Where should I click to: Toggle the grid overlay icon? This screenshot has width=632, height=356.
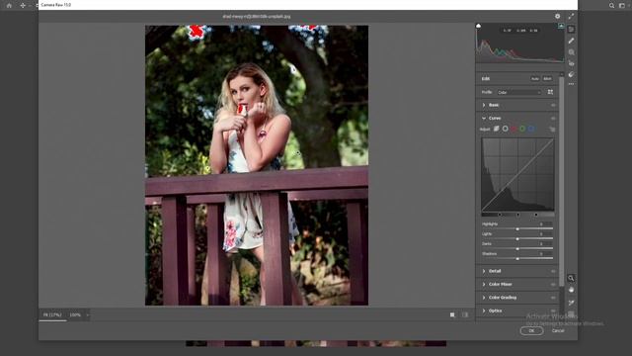[571, 314]
